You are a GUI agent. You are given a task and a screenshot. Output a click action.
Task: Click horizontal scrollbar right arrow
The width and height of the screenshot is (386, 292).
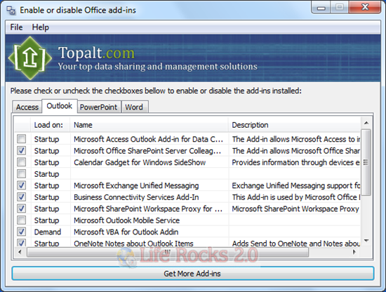pyautogui.click(x=354, y=251)
